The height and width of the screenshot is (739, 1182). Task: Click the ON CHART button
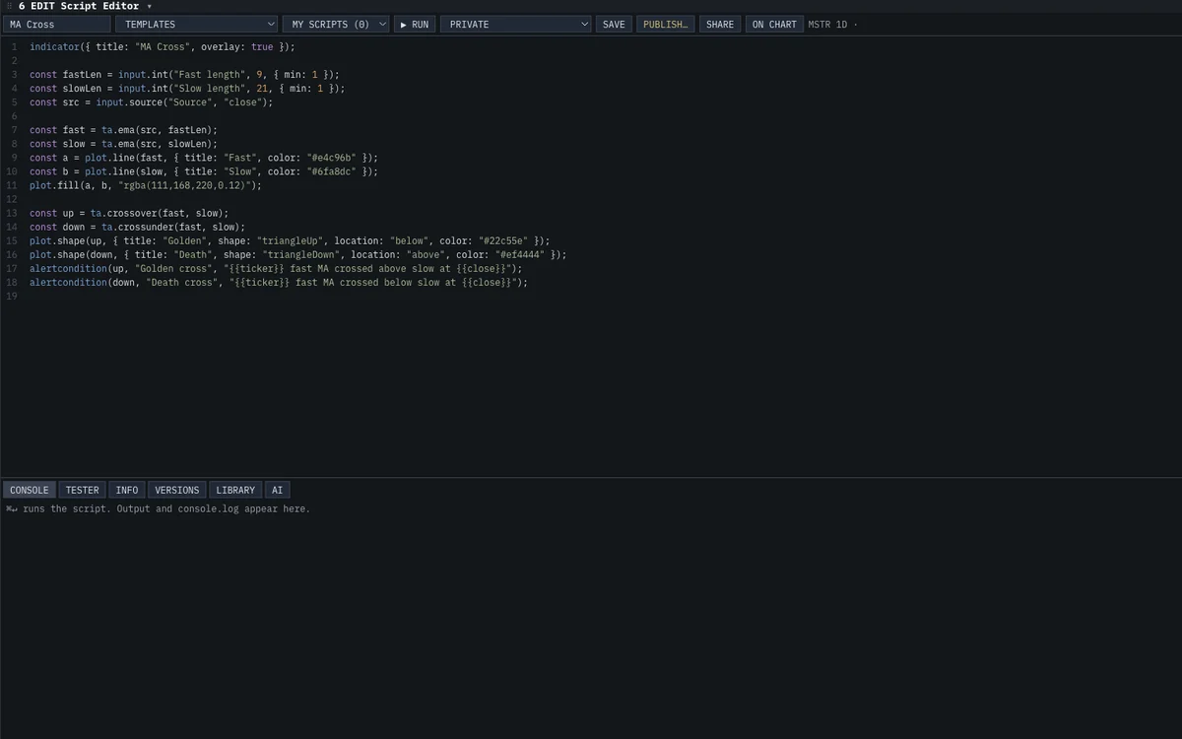click(774, 24)
